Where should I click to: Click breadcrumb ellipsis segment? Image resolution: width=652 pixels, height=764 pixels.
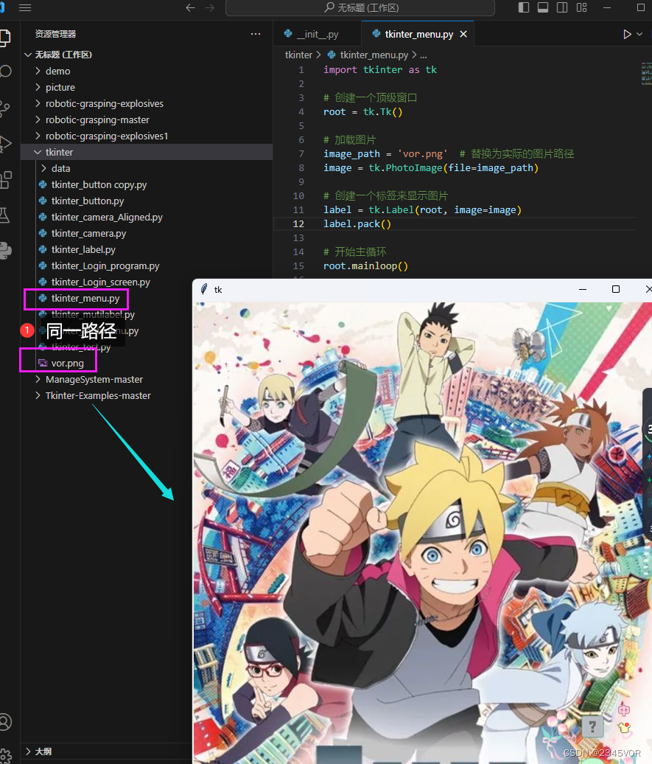pyautogui.click(x=424, y=55)
